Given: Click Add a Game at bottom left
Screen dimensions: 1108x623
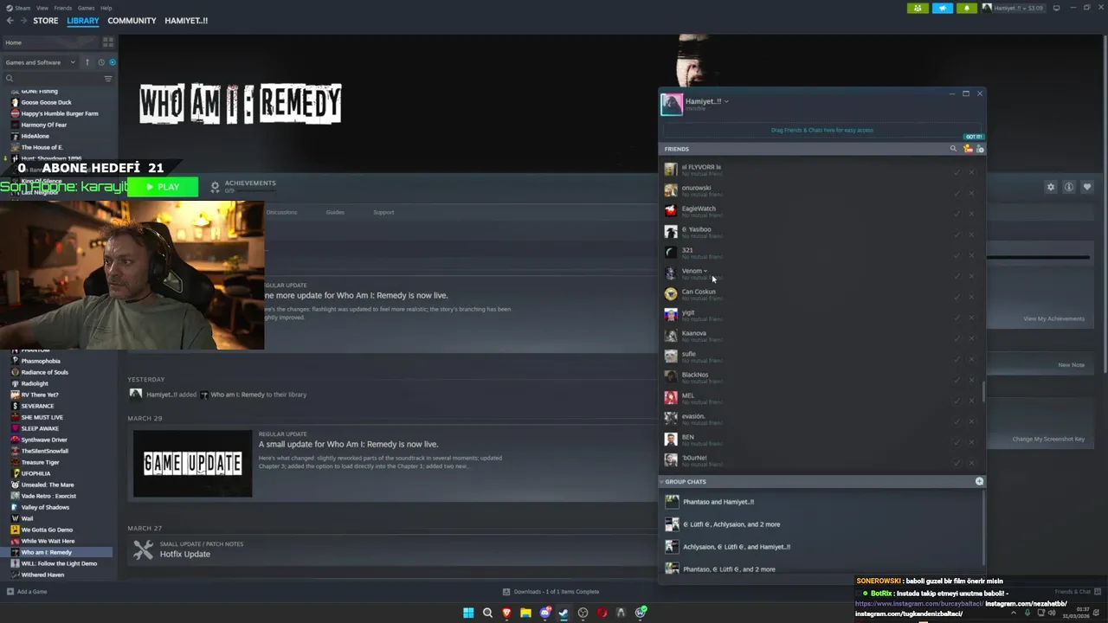Looking at the screenshot, I should [27, 592].
